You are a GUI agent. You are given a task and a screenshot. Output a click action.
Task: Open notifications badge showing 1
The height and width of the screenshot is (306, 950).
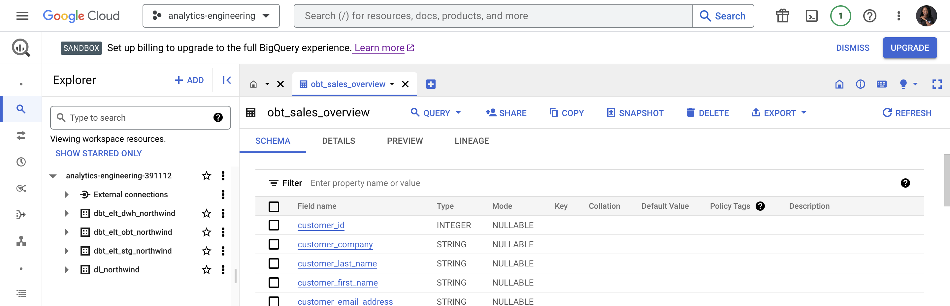coord(840,16)
